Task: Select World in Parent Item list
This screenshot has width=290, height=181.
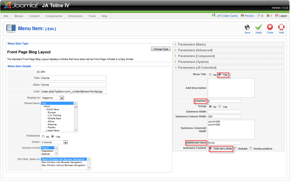Action: tap(47, 106)
